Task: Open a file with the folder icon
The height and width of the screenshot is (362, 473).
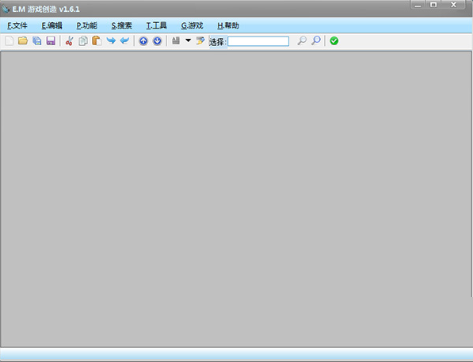Action: click(x=23, y=40)
